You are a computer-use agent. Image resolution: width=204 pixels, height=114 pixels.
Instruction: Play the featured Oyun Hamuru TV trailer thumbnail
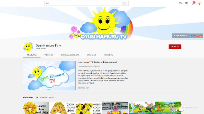49,76
